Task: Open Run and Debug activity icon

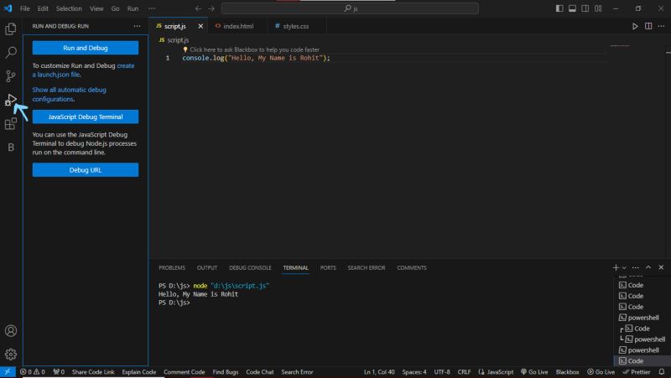Action: (11, 100)
